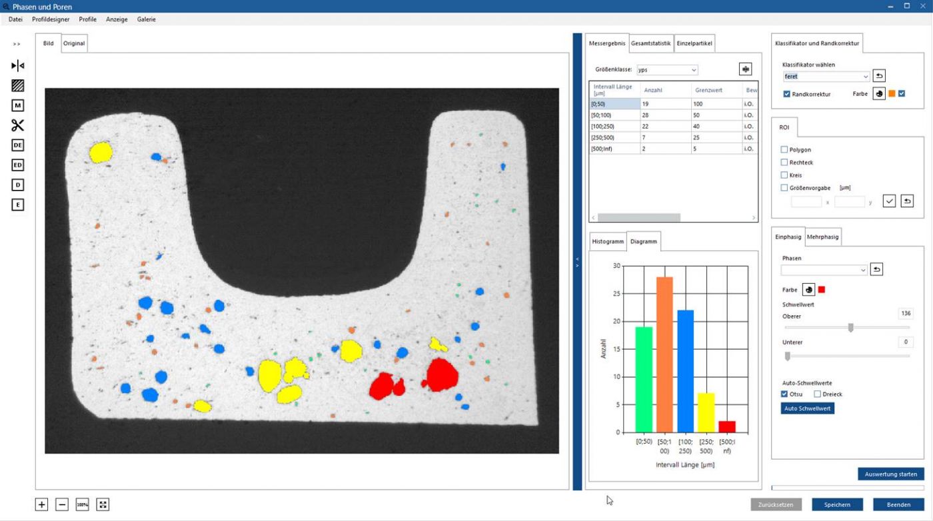The image size is (933, 521).
Task: Reset the Klassifikator selection with undo icon
Action: 879,76
